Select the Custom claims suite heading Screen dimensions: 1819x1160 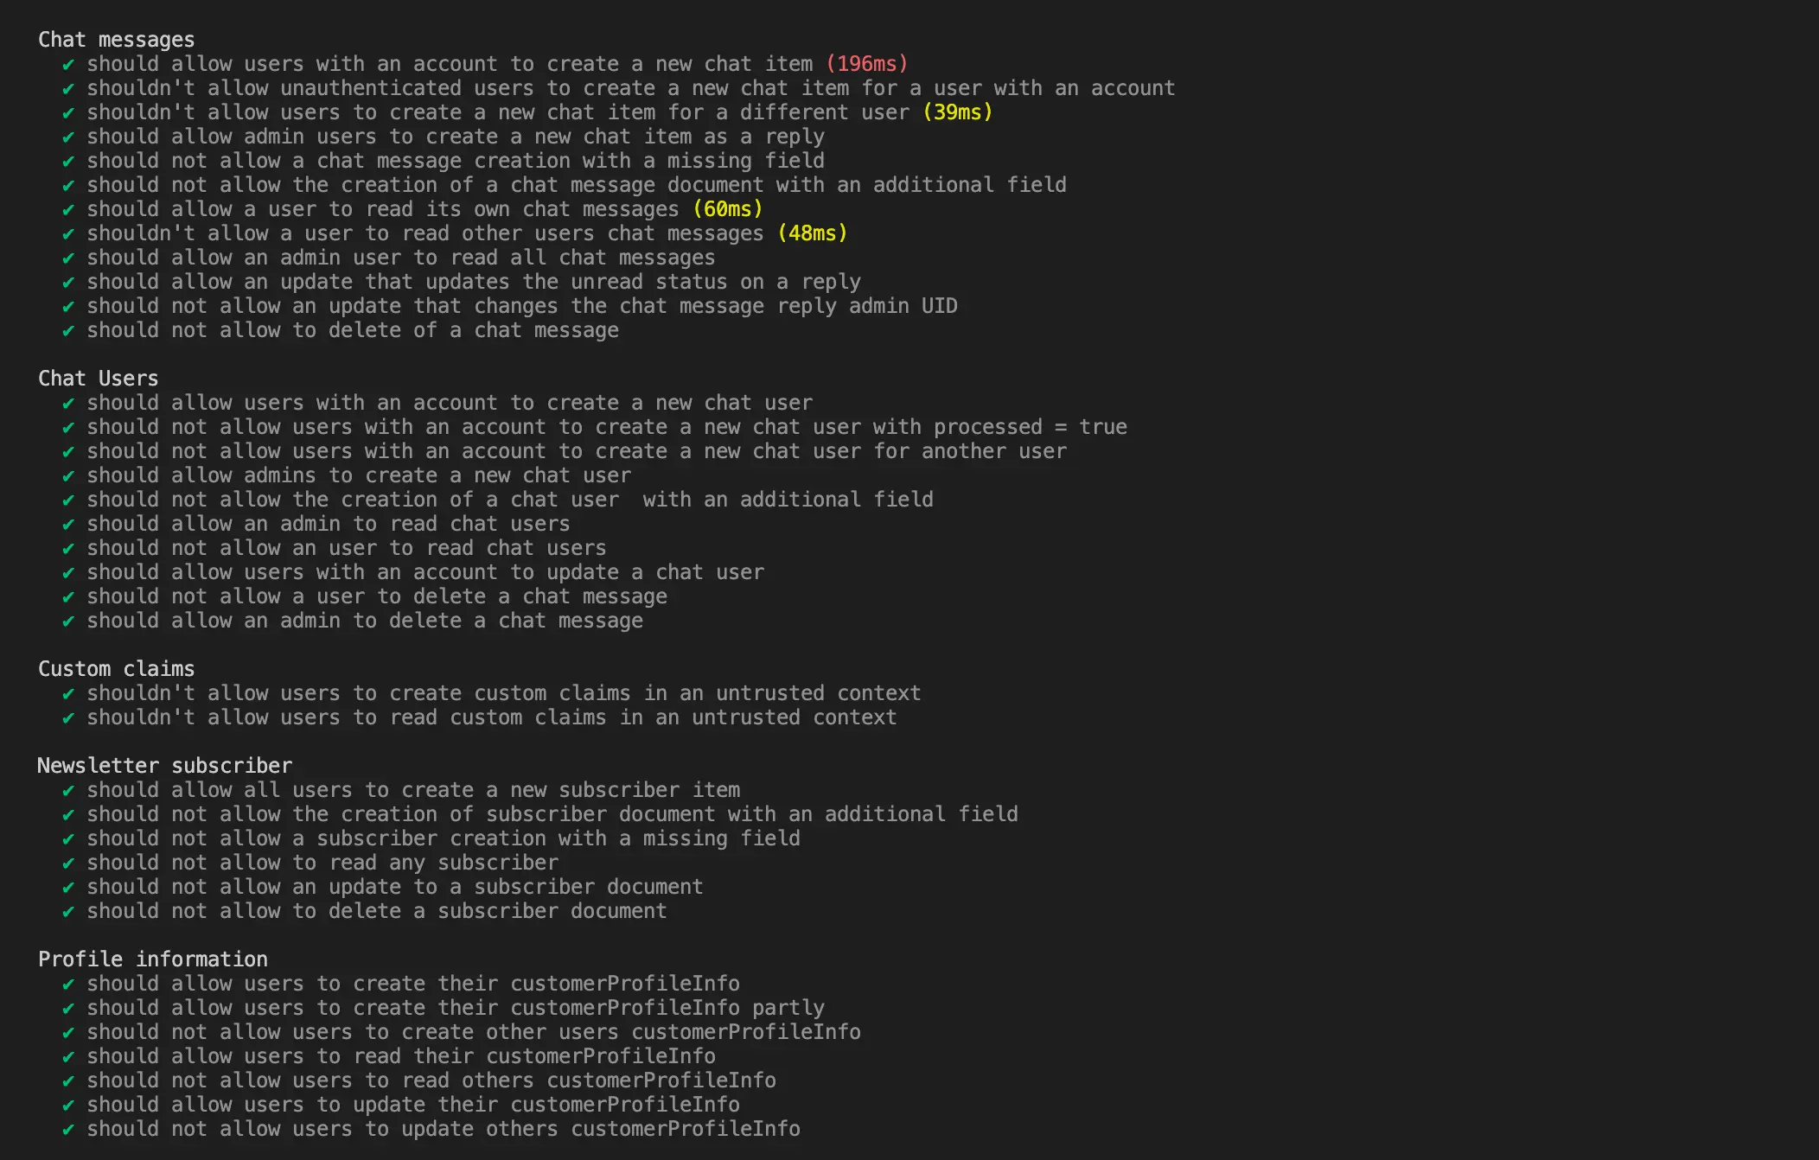point(117,669)
